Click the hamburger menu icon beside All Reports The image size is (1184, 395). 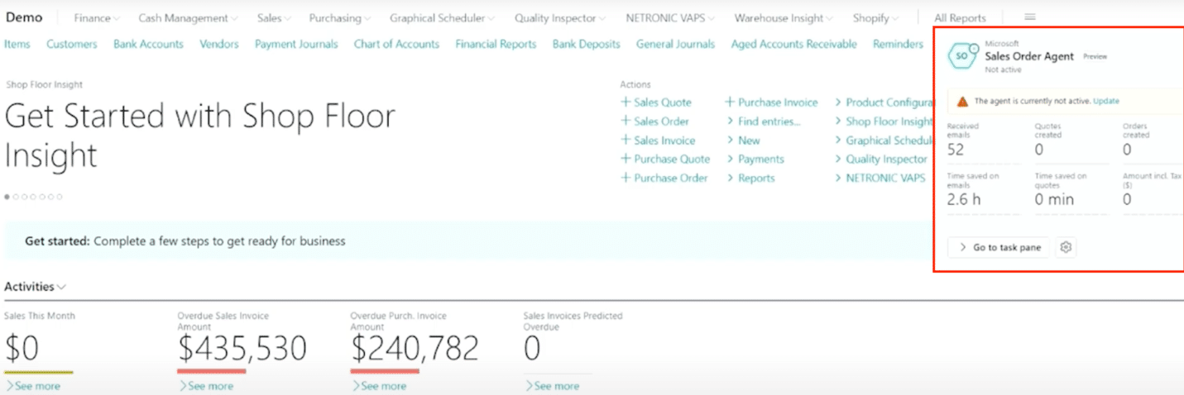pyautogui.click(x=1030, y=17)
